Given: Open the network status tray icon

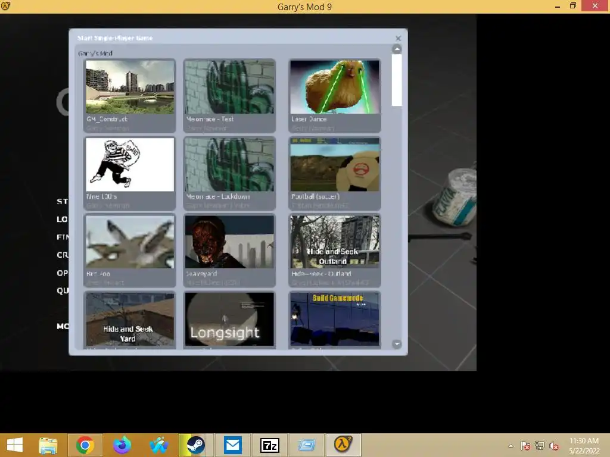Looking at the screenshot, I should 540,446.
